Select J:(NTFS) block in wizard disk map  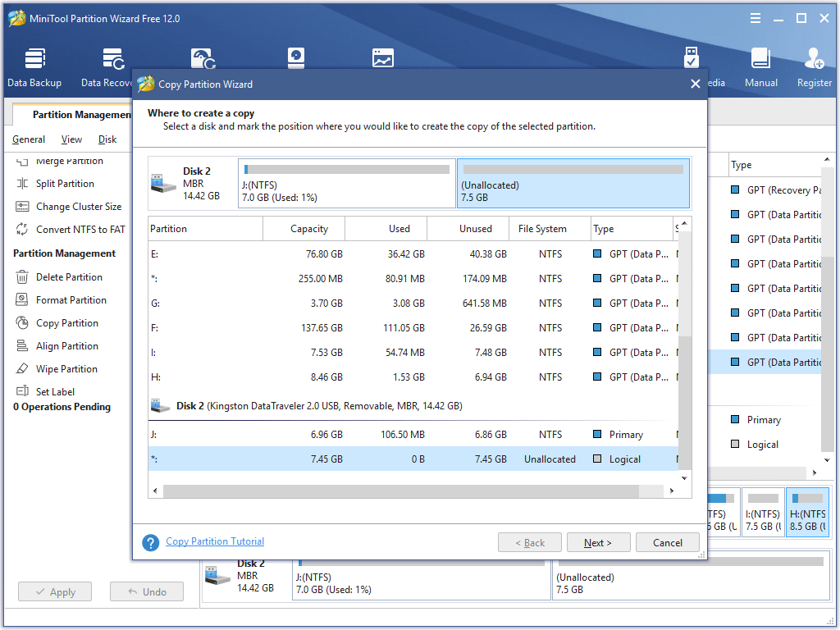[347, 183]
